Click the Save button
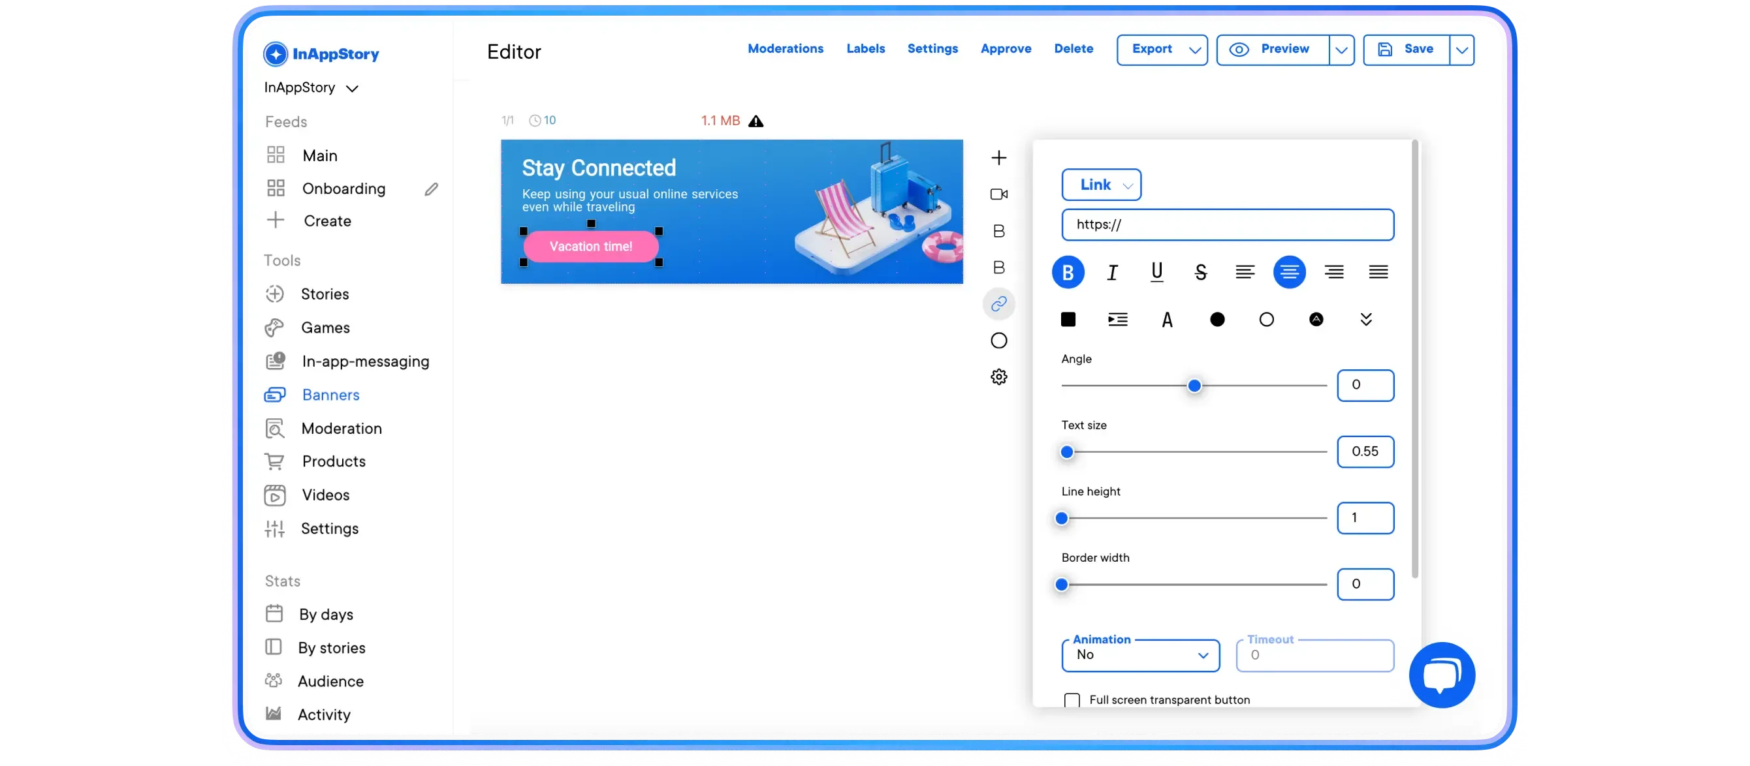 [x=1406, y=50]
